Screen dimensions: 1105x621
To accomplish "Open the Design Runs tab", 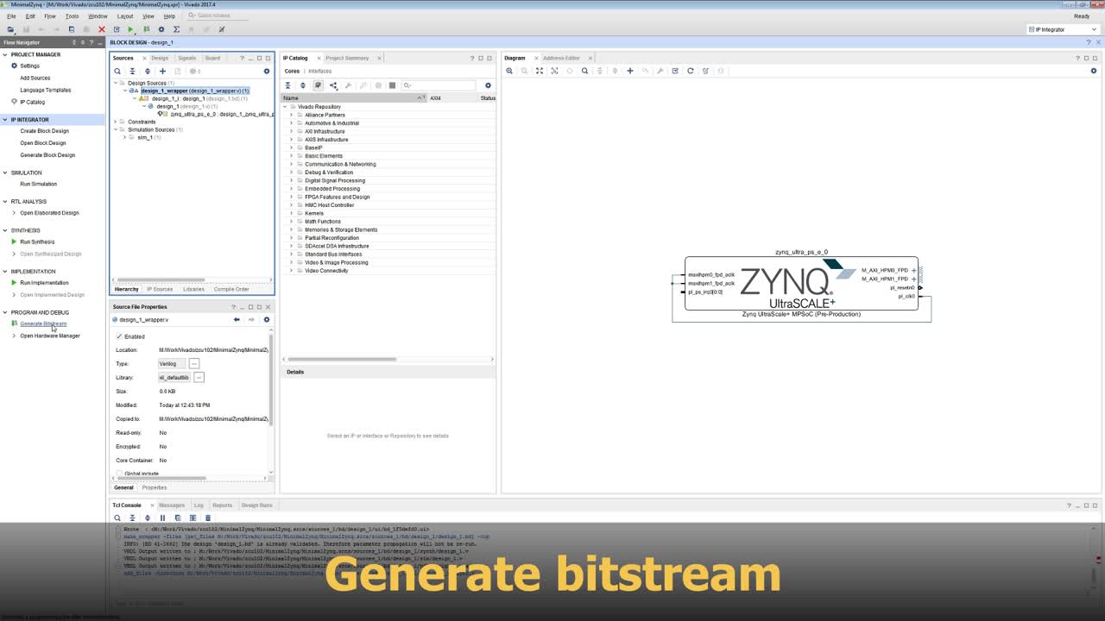I will tap(256, 505).
